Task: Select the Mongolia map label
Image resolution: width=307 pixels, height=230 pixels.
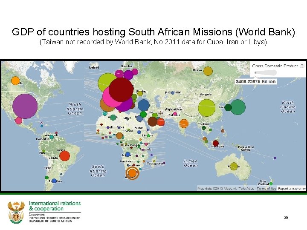Action: click(x=206, y=94)
